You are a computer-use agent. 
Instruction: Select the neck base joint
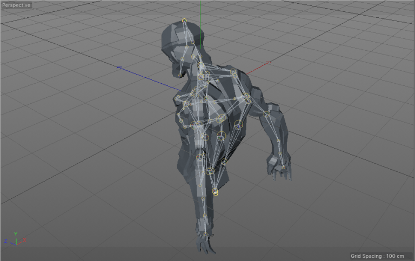pyautogui.click(x=201, y=66)
